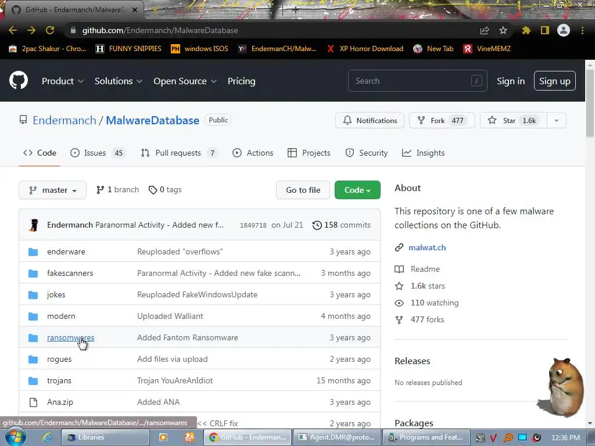Click the "Trojan YouAreAnIdiot" commit message
595x446 pixels.
[175, 380]
